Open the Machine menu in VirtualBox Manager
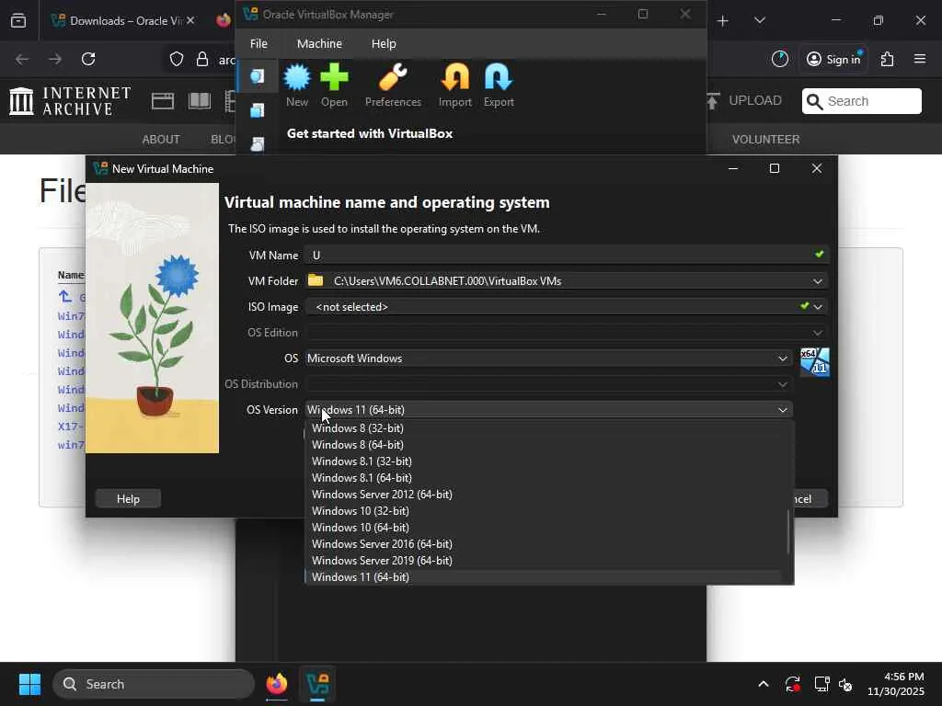 click(x=319, y=43)
